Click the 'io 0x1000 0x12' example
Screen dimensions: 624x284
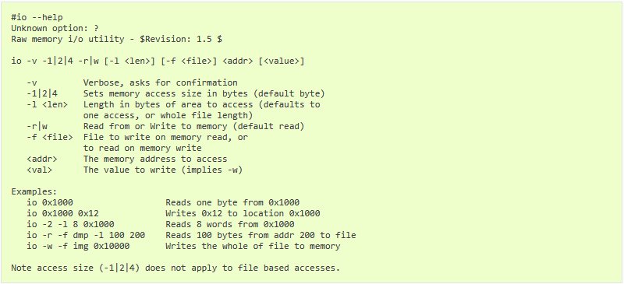point(62,213)
